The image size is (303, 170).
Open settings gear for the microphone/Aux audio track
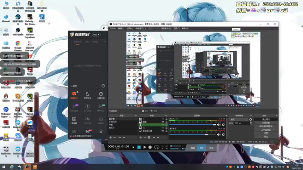pos(223,125)
